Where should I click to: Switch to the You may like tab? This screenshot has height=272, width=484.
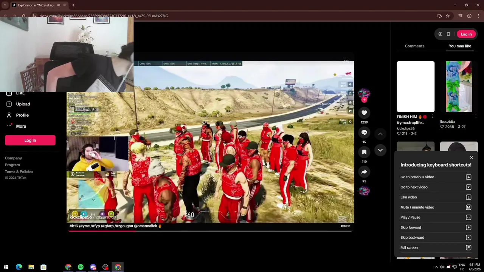point(460,46)
